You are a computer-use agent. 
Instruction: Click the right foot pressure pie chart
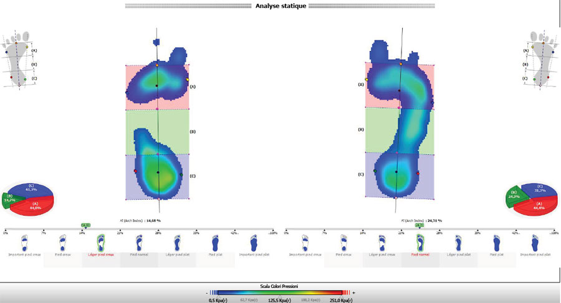point(532,199)
